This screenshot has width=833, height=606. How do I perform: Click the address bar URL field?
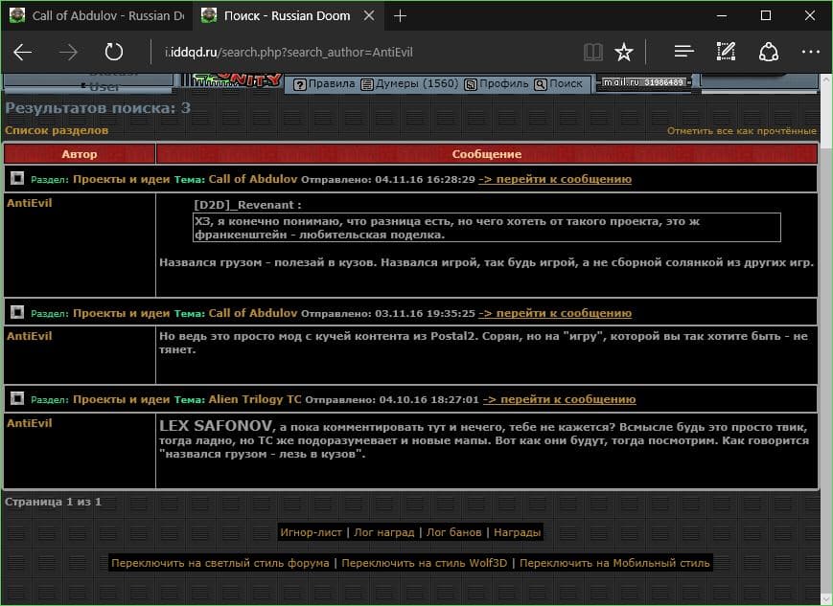pyautogui.click(x=366, y=52)
